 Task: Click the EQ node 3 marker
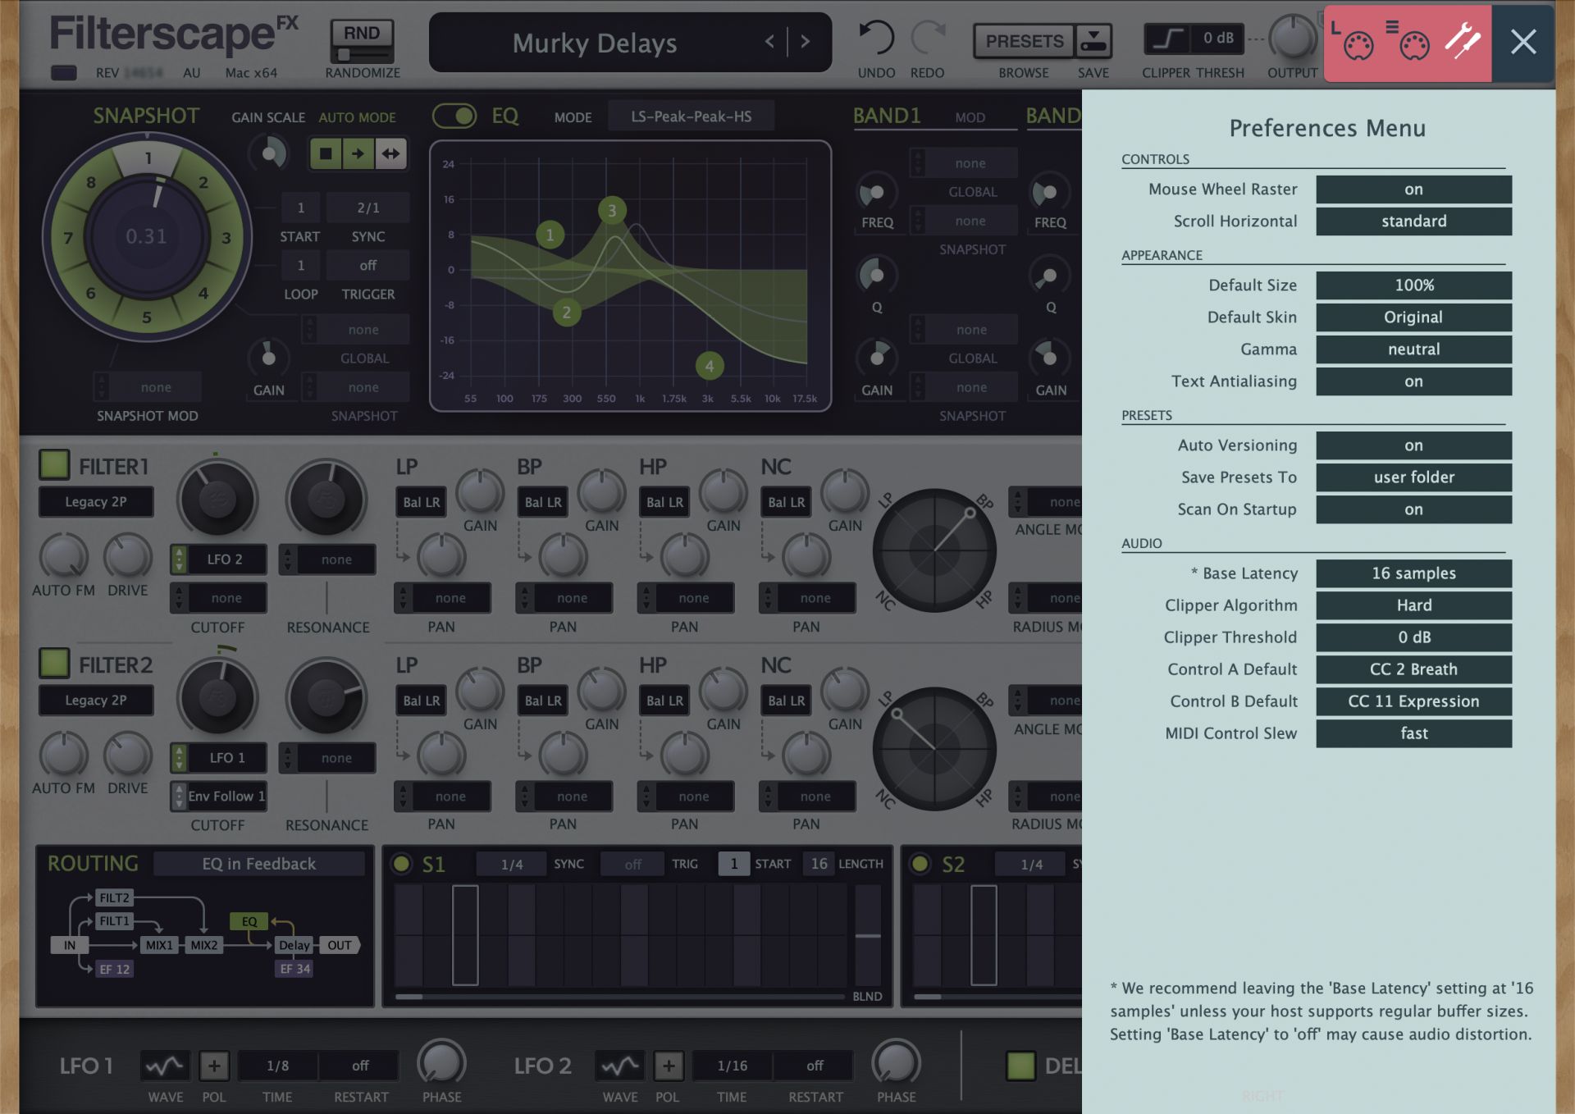[x=612, y=211]
